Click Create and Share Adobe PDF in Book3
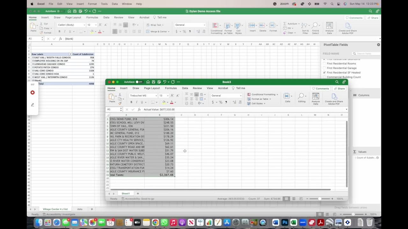 tap(334, 98)
